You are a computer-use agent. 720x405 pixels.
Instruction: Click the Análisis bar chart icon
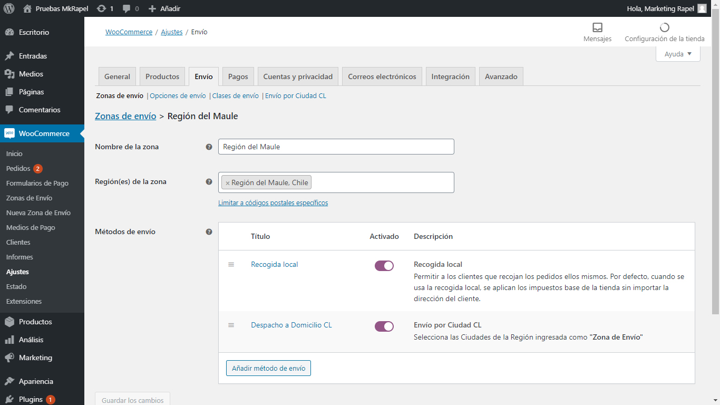(x=9, y=340)
